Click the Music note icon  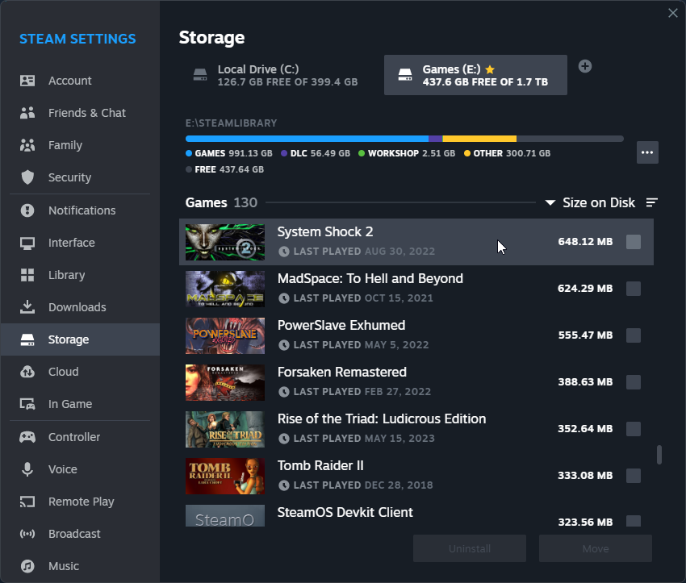point(27,566)
